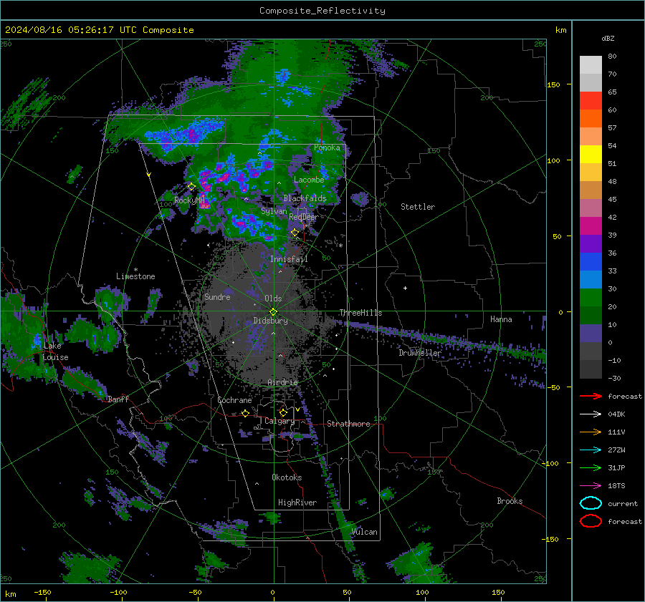The image size is (645, 602).
Task: Choose the magenta 18TS arrow legend icon
Action: coord(591,486)
